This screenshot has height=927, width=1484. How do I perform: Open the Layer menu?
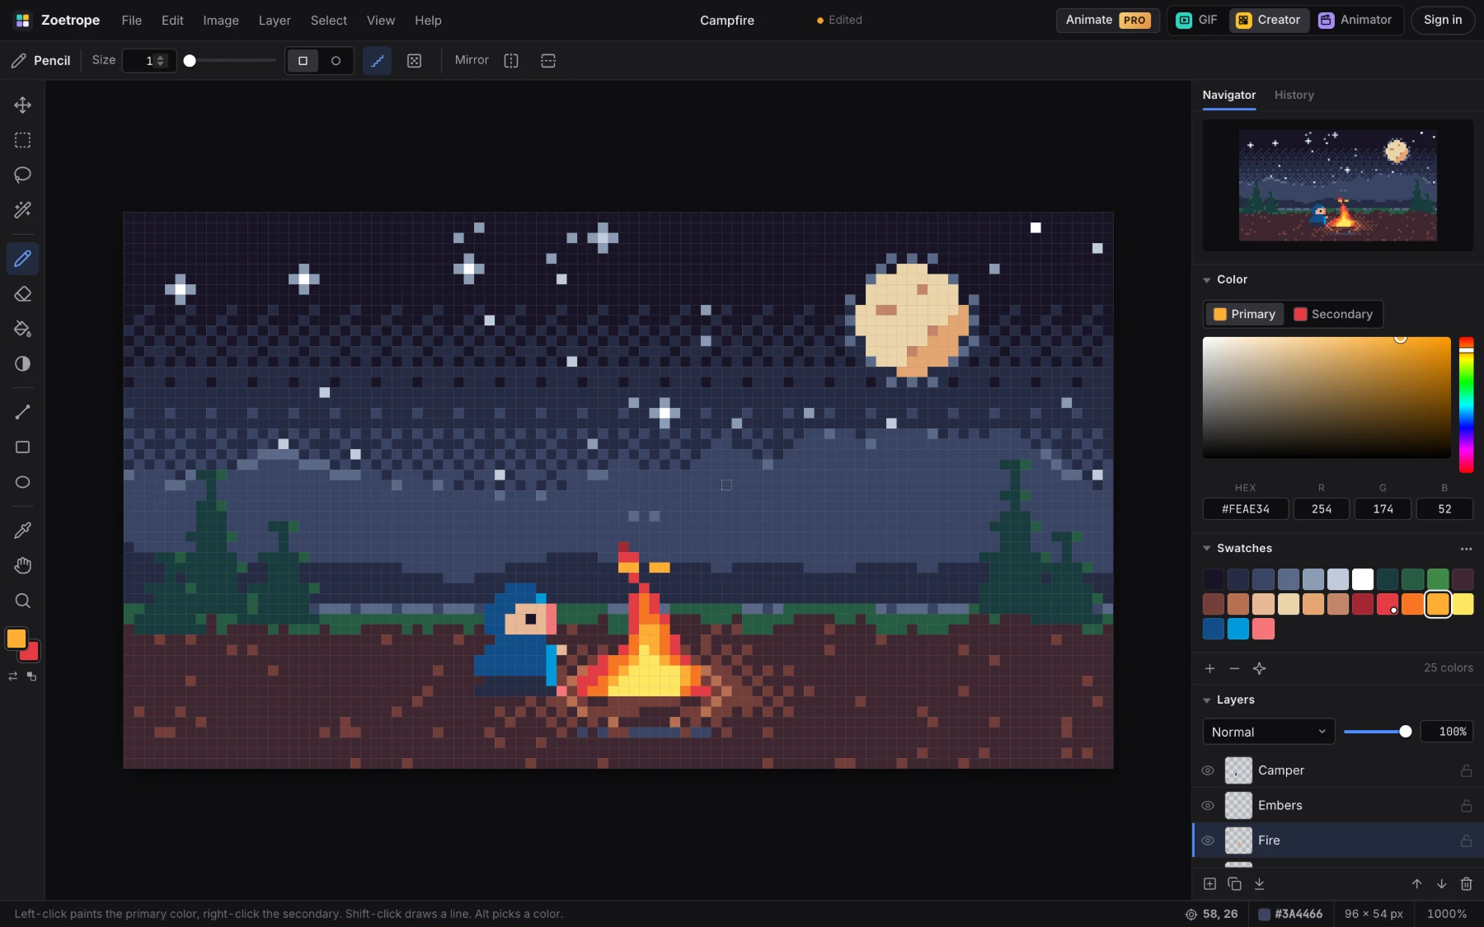click(x=275, y=20)
